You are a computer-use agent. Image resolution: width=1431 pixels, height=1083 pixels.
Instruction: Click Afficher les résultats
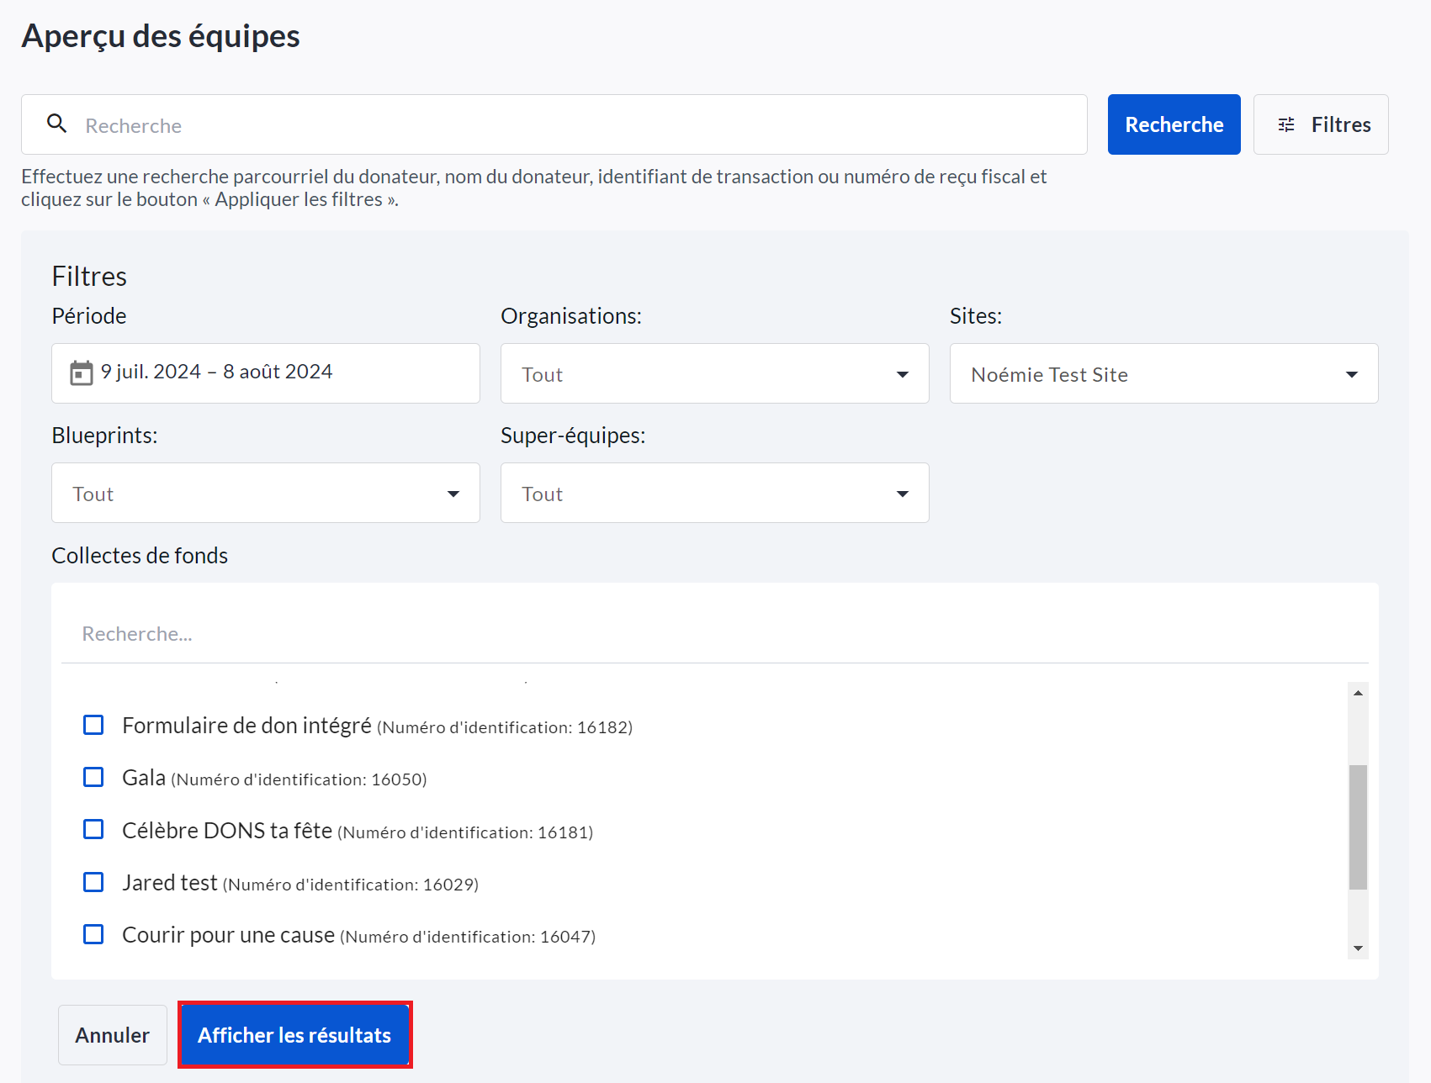point(294,1035)
